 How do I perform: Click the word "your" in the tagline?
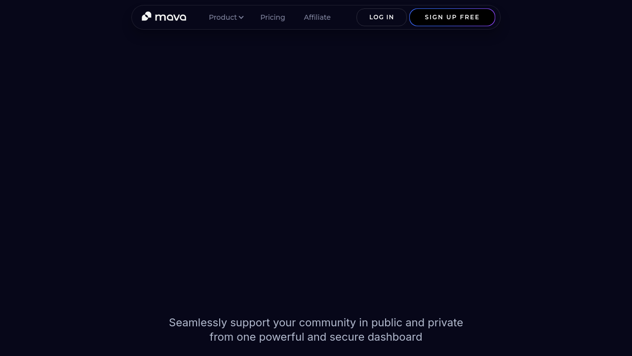(x=284, y=323)
